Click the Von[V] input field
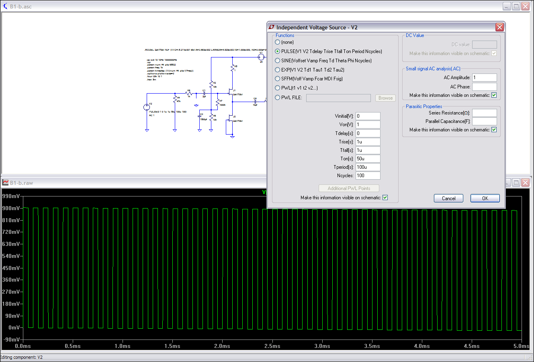Screen dimensions: 534x362 368,125
